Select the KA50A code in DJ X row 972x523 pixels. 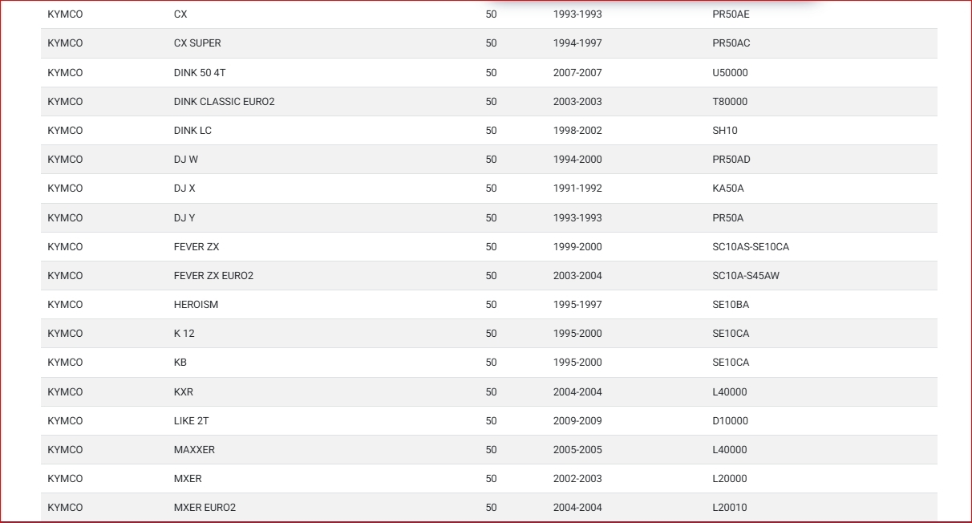tap(728, 189)
